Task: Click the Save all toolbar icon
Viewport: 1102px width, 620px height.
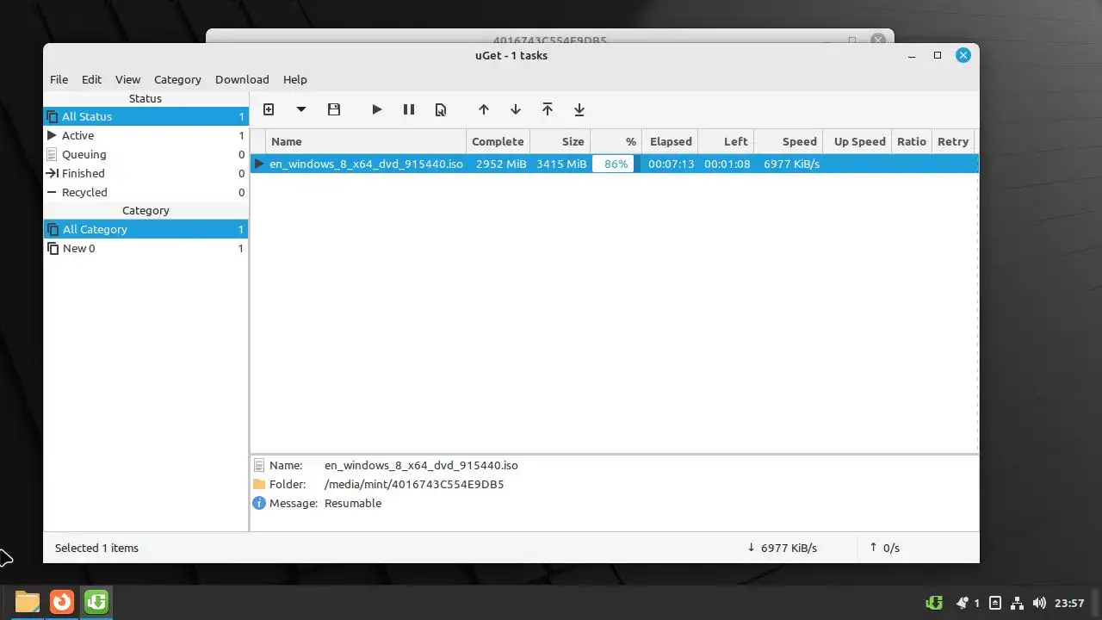Action: (x=334, y=109)
